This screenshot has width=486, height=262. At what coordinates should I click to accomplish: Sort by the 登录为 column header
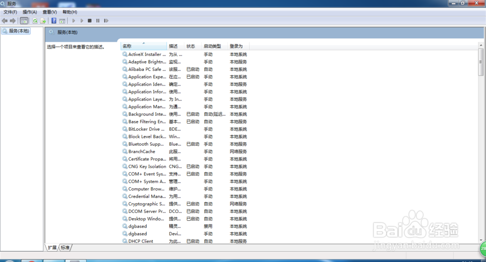(238, 46)
